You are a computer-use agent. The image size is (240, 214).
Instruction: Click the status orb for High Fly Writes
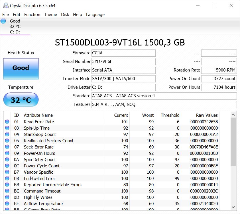pyautogui.click(x=7, y=197)
